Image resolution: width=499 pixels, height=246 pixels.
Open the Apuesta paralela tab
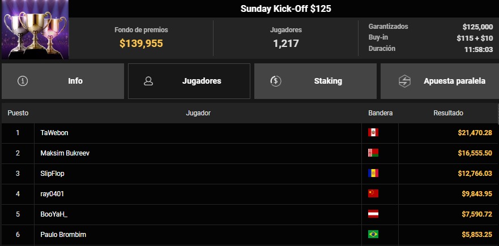pos(440,81)
